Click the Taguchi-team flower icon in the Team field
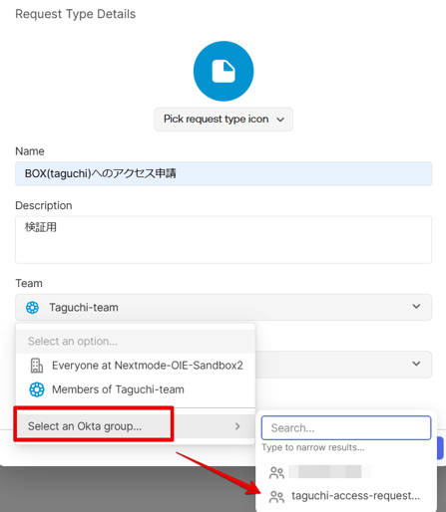Image resolution: width=446 pixels, height=512 pixels. 32,308
